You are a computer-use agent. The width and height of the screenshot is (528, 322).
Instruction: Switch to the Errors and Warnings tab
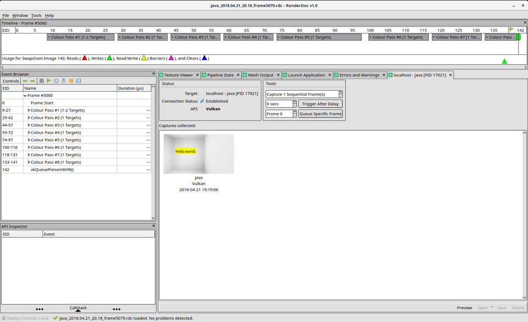359,75
